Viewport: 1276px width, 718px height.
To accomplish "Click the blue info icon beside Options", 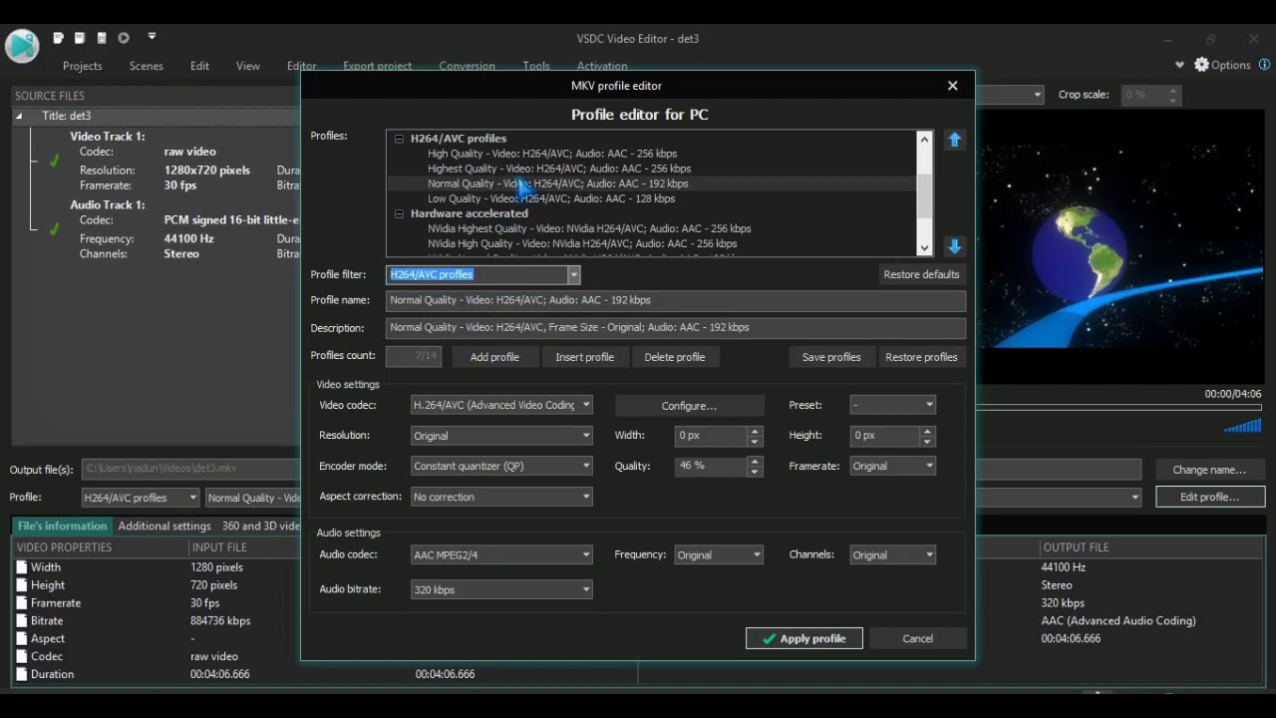I will (1264, 65).
